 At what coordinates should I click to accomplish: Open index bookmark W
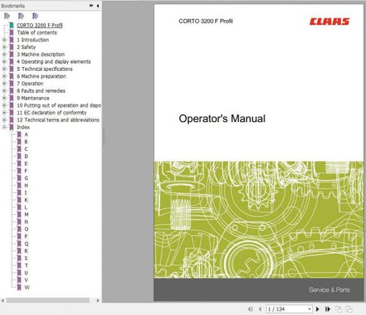[x=27, y=288]
